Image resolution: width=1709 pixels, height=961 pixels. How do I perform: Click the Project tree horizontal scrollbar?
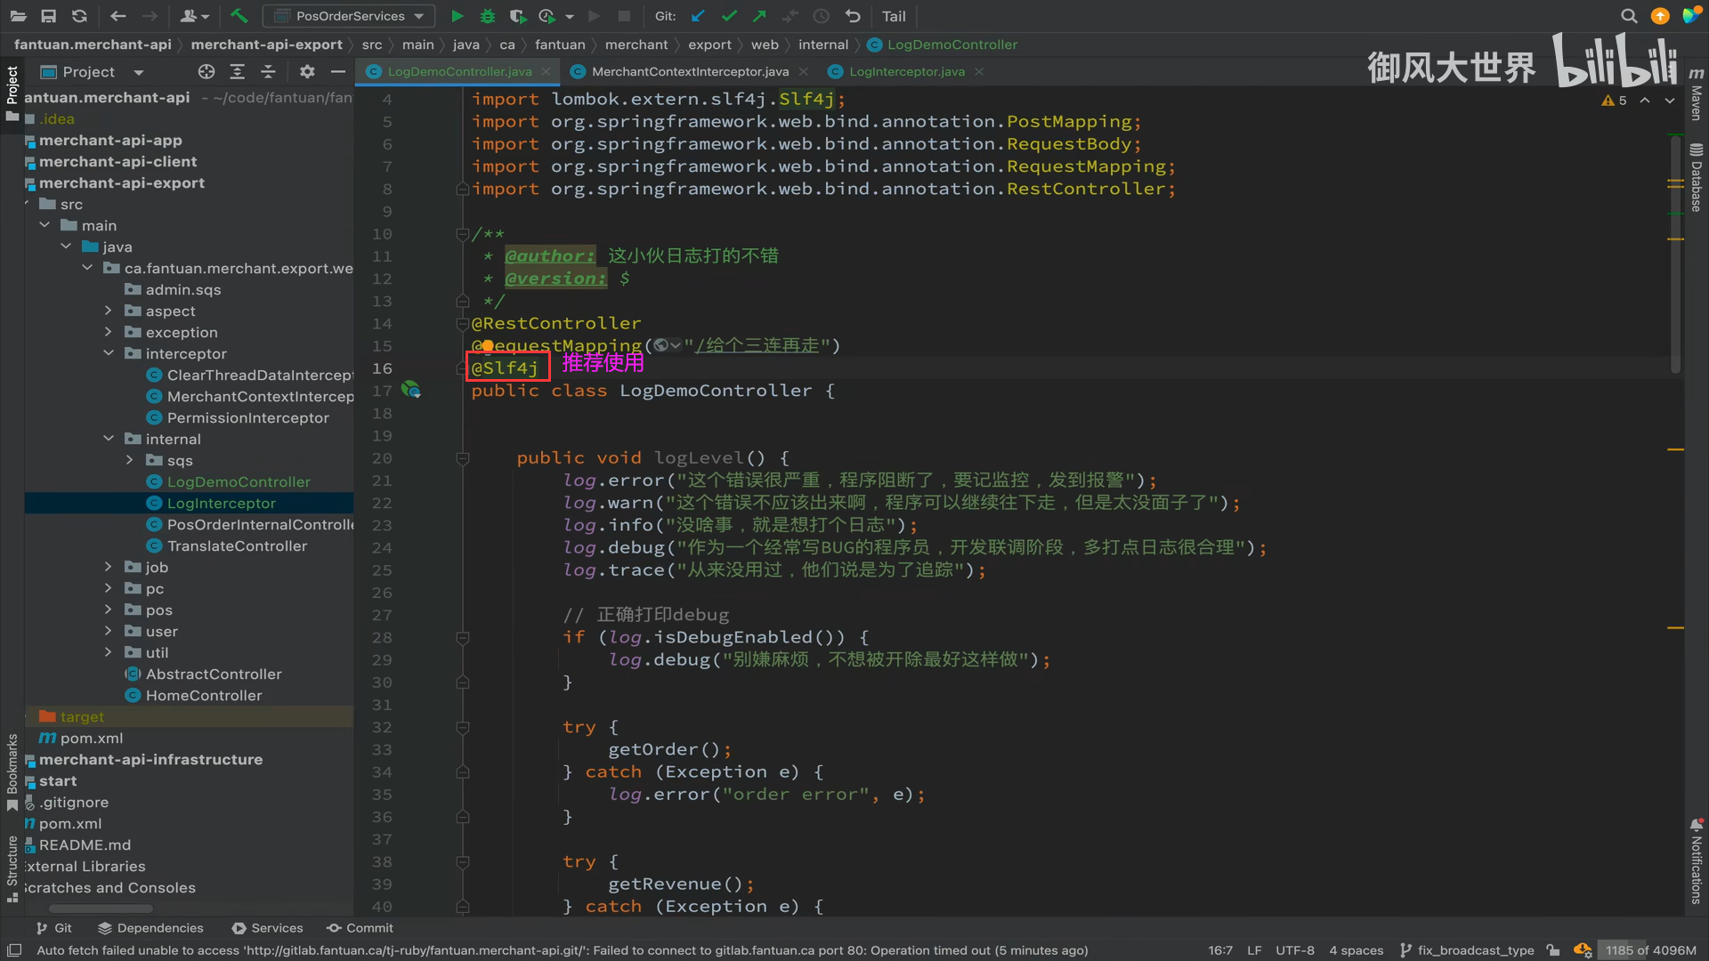[x=101, y=909]
